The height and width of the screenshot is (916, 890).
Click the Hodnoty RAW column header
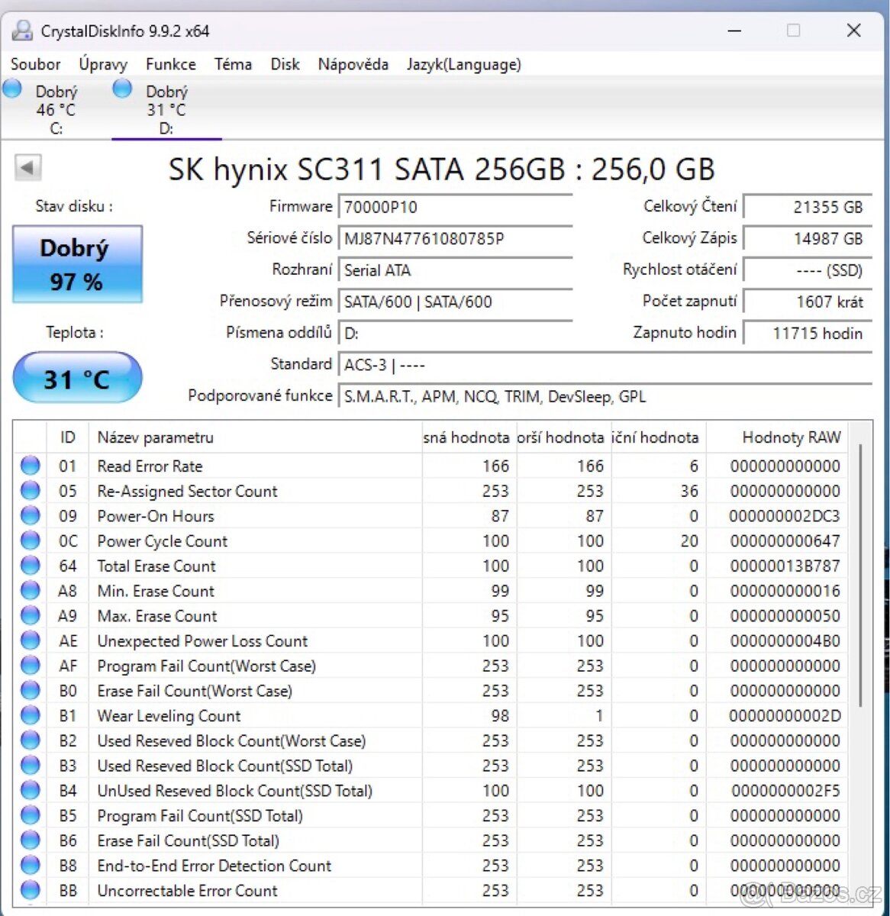[776, 437]
